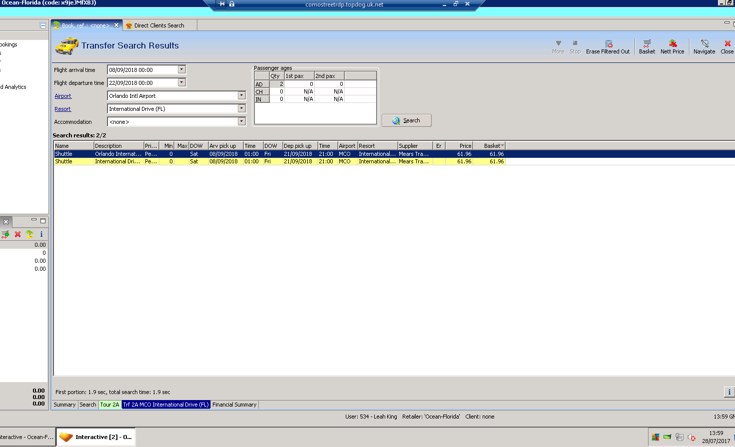735x447 pixels.
Task: Click the More results icon
Action: pos(558,43)
